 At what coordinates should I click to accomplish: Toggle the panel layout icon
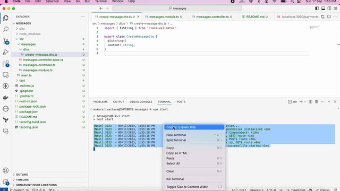(323, 8)
